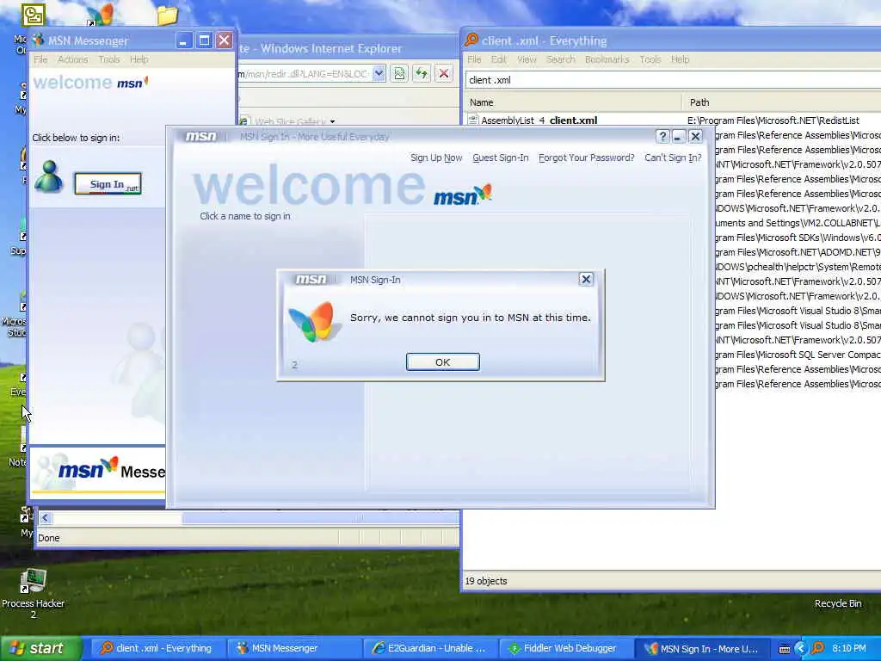Open Recycle Bin on desktop
This screenshot has width=881, height=661.
point(838,603)
